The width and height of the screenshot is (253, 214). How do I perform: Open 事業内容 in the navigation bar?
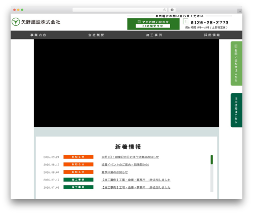click(x=38, y=35)
